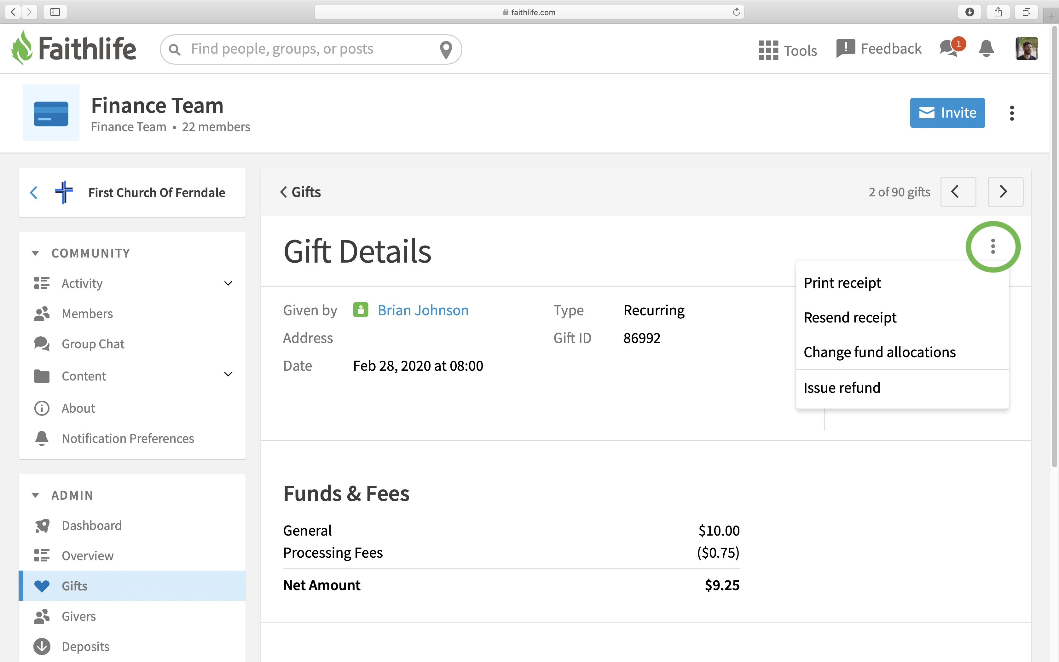This screenshot has width=1059, height=662.
Task: Go back to the Gifts list
Action: click(x=301, y=192)
